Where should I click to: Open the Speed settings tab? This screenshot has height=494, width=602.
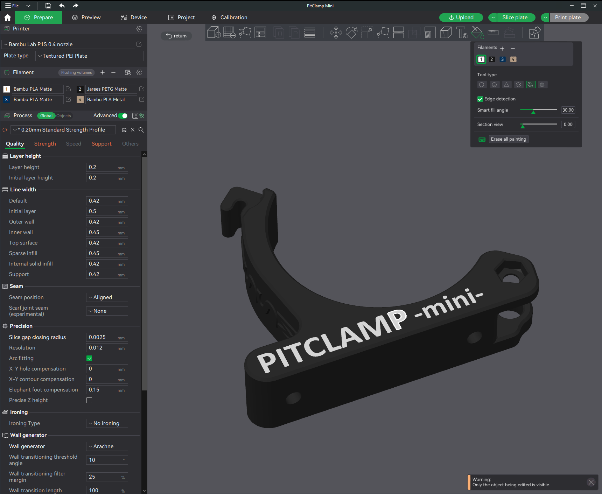click(x=73, y=144)
